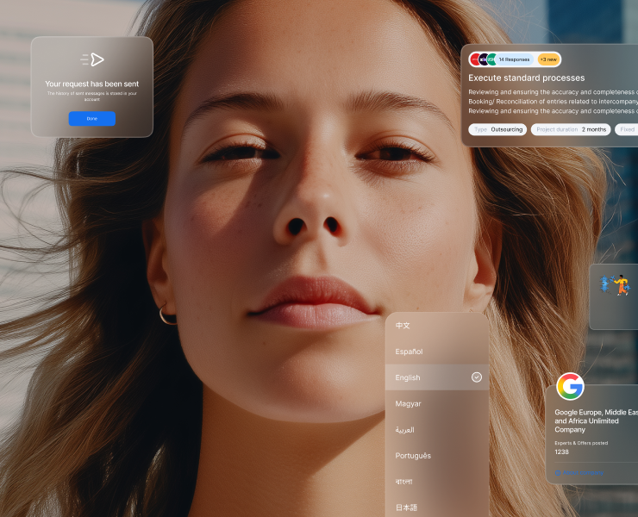This screenshot has width=638, height=517.
Task: Select 中文 from the language list
Action: [x=403, y=326]
